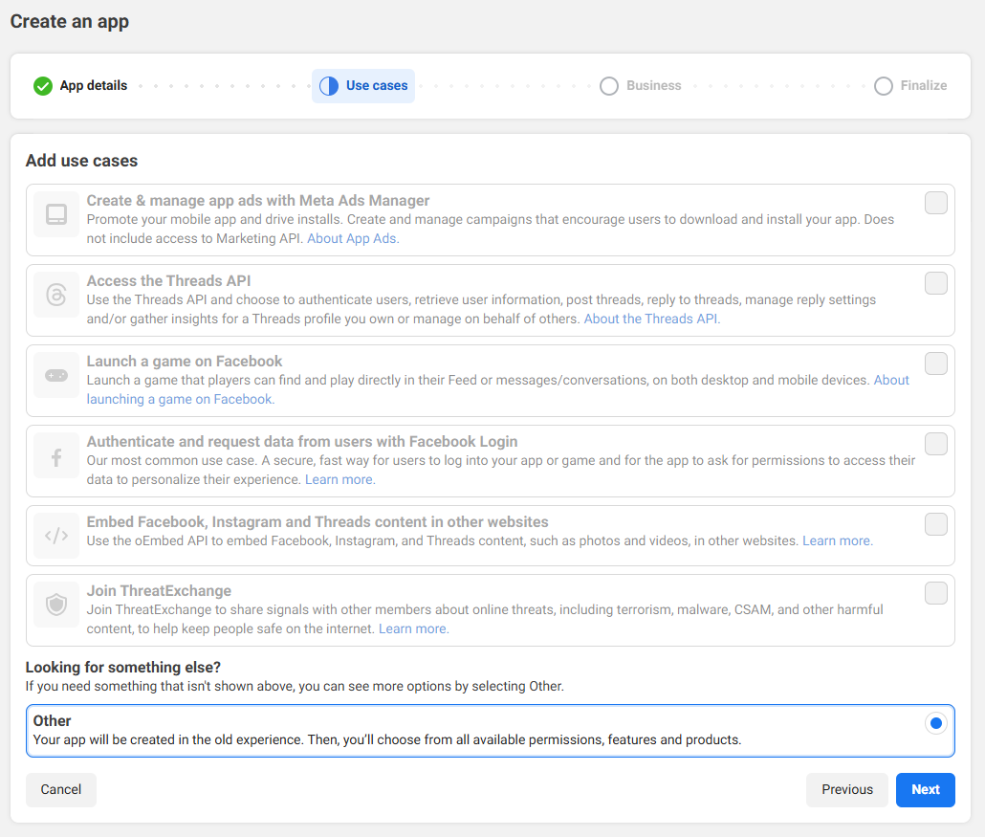
Task: Open the About the Threads API link
Action: [652, 319]
